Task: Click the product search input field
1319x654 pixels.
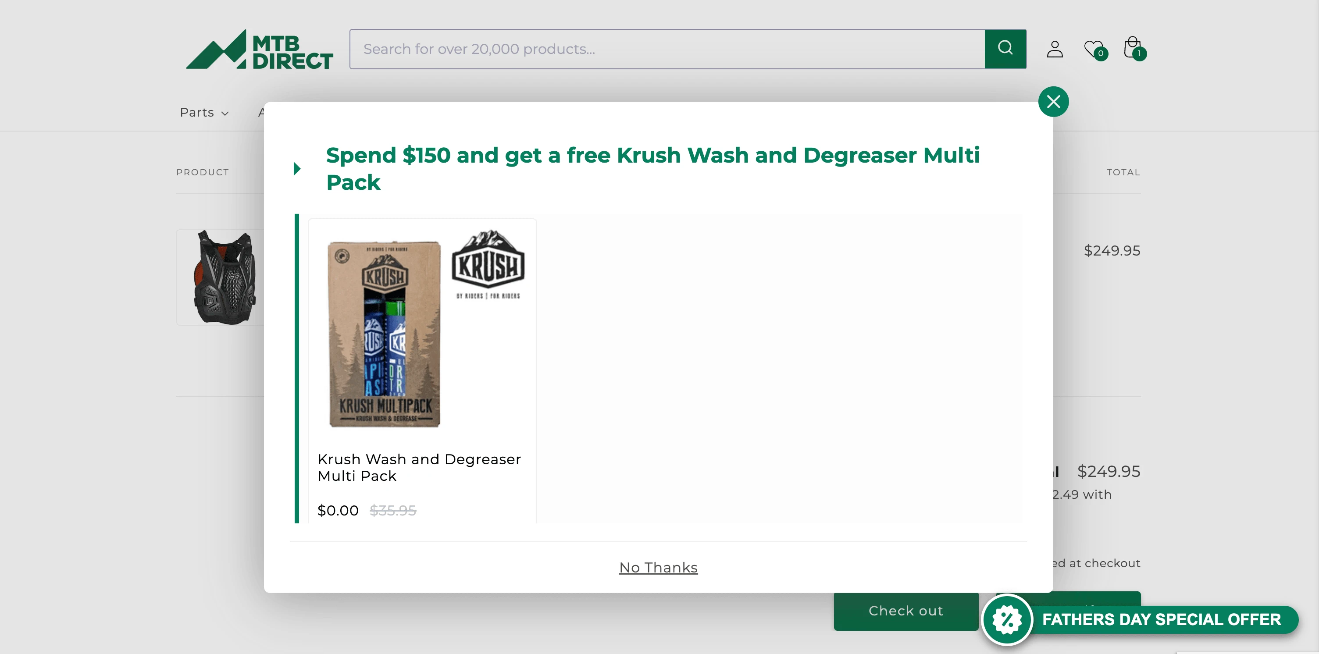Action: tap(667, 49)
